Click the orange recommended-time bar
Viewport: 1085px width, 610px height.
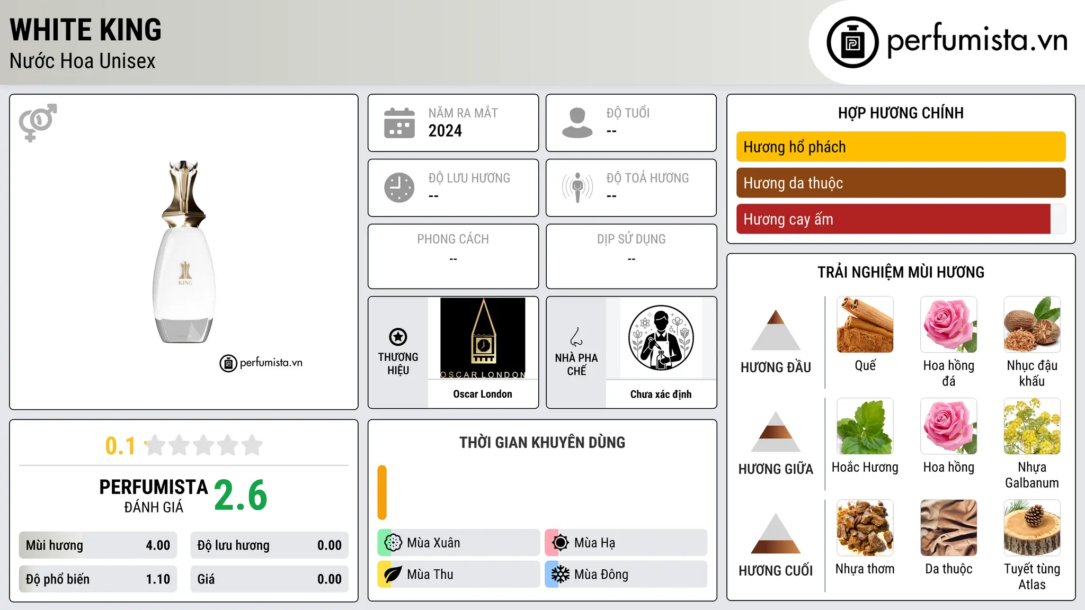(382, 492)
